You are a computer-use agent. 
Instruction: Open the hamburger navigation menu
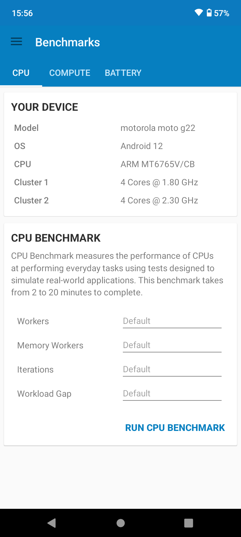pyautogui.click(x=16, y=42)
